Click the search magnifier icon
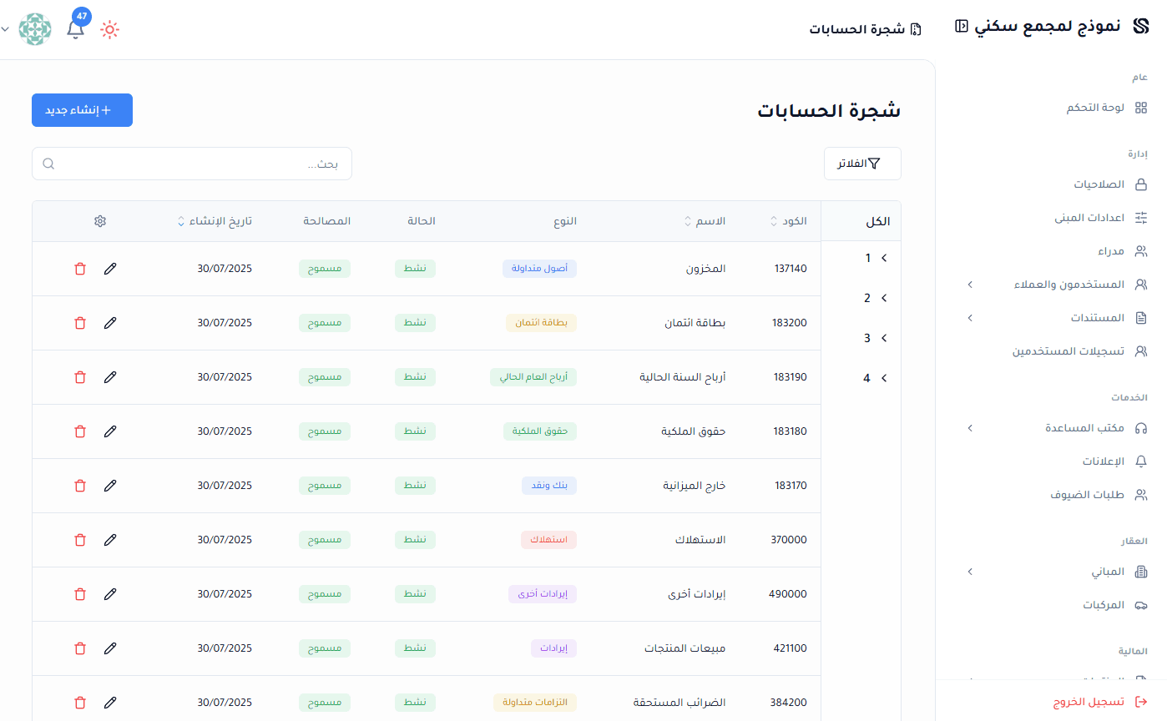This screenshot has height=721, width=1167. pos(48,164)
